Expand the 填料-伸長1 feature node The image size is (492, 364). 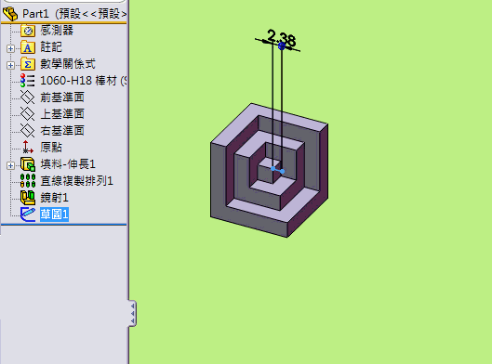(10, 165)
